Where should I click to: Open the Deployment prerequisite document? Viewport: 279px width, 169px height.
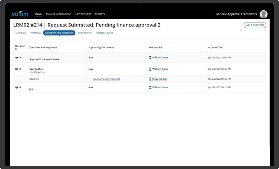pos(107,79)
